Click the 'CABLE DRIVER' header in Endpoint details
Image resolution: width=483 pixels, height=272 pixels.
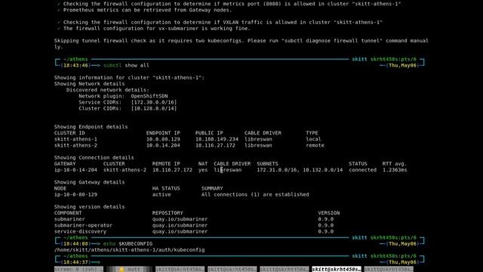263,133
